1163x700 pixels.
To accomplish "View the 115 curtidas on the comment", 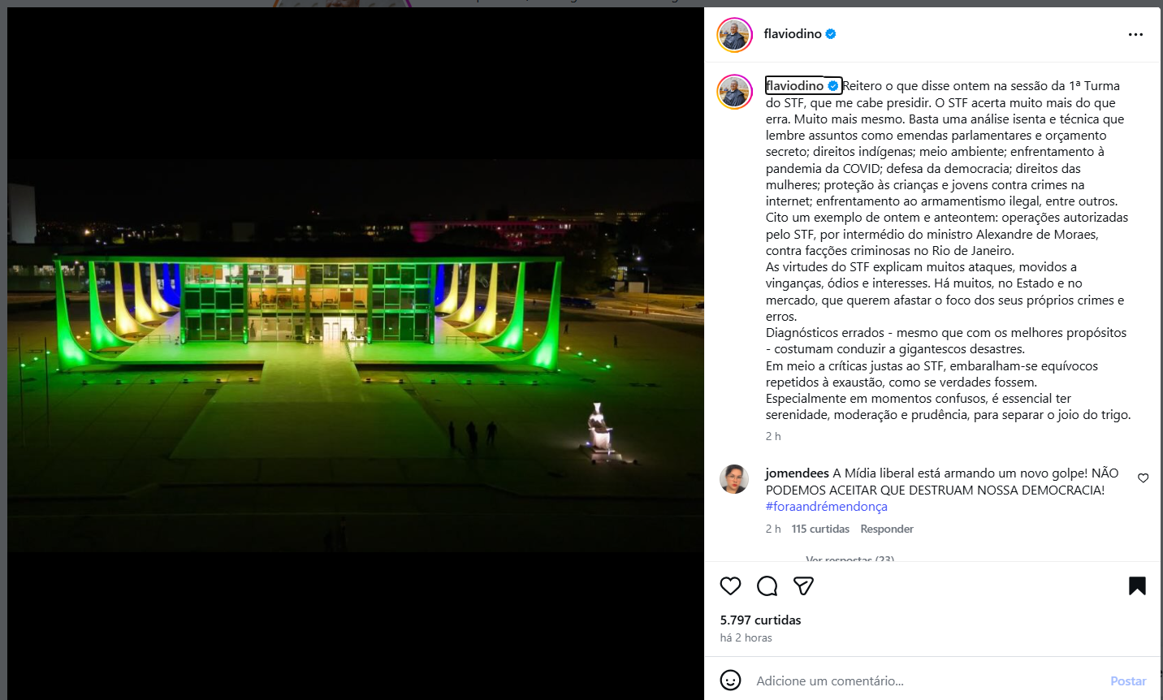I will click(820, 529).
